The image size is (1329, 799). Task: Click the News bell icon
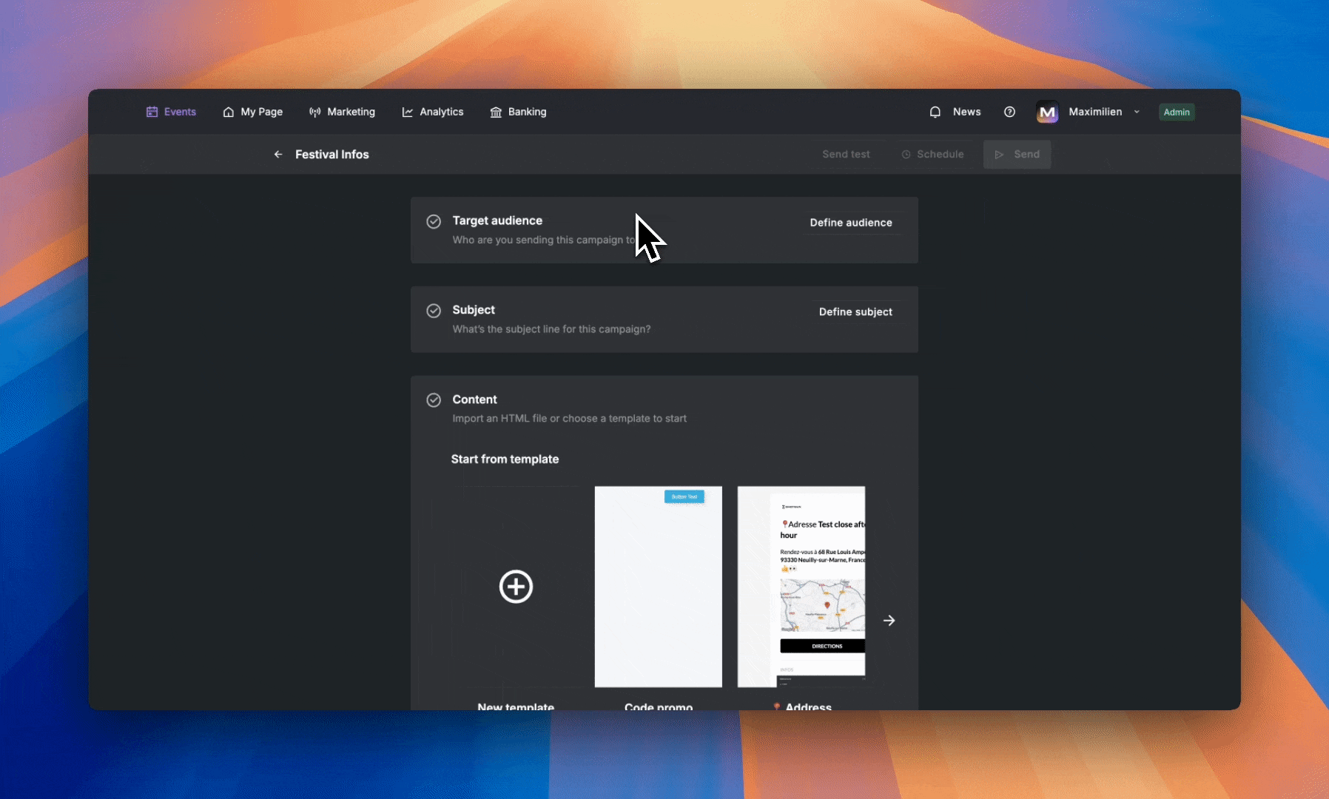935,112
